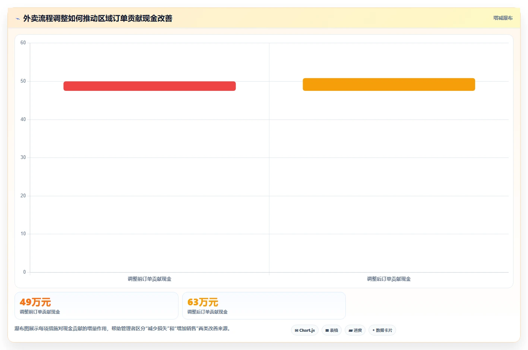The image size is (528, 350).
Task: Click the orange 调整后 bar in chart
Action: (x=389, y=85)
